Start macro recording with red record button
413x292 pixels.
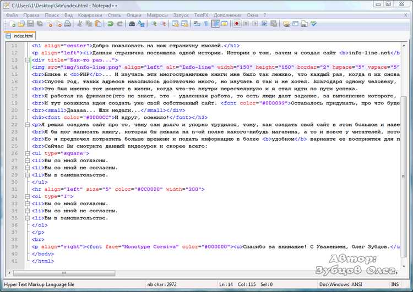(x=237, y=24)
